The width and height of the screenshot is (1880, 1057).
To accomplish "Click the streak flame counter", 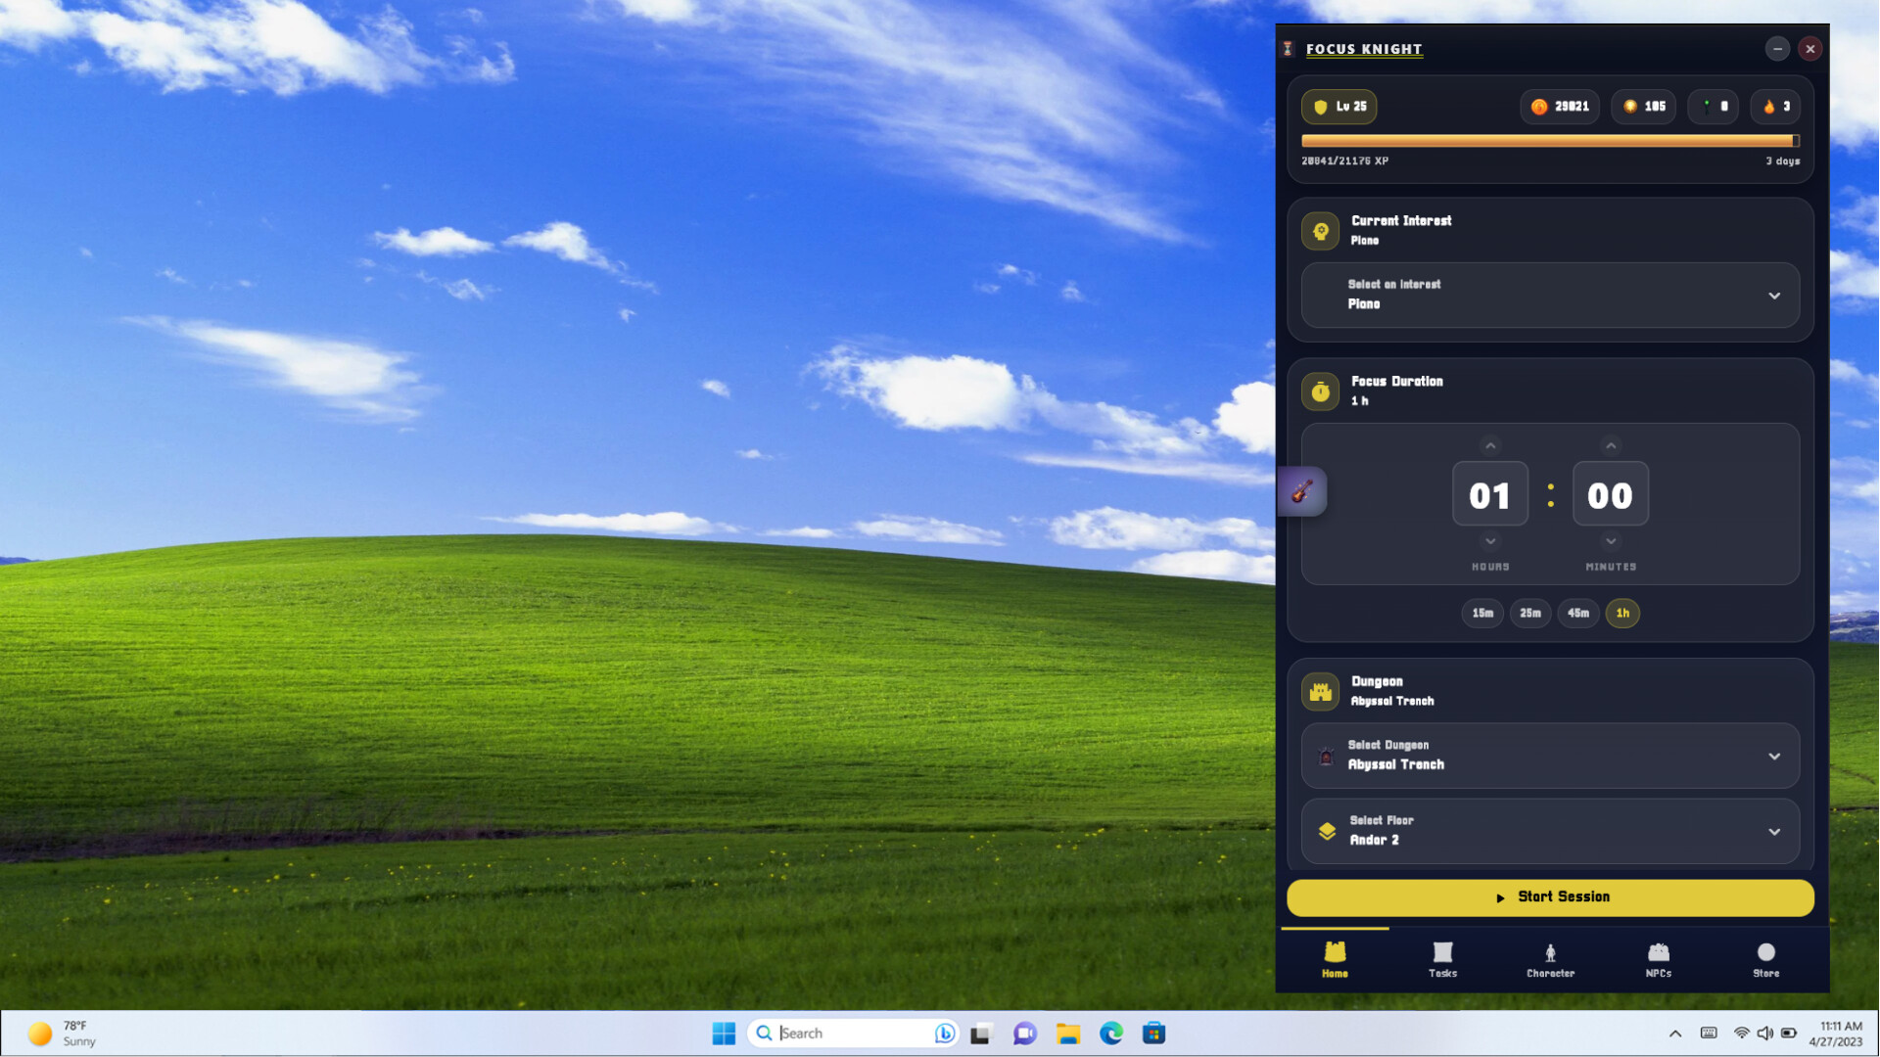I will coord(1775,107).
